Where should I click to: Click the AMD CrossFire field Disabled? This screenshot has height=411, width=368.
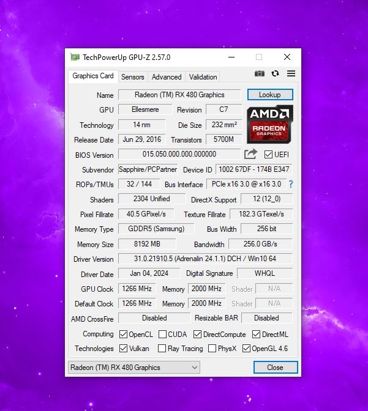(x=154, y=318)
